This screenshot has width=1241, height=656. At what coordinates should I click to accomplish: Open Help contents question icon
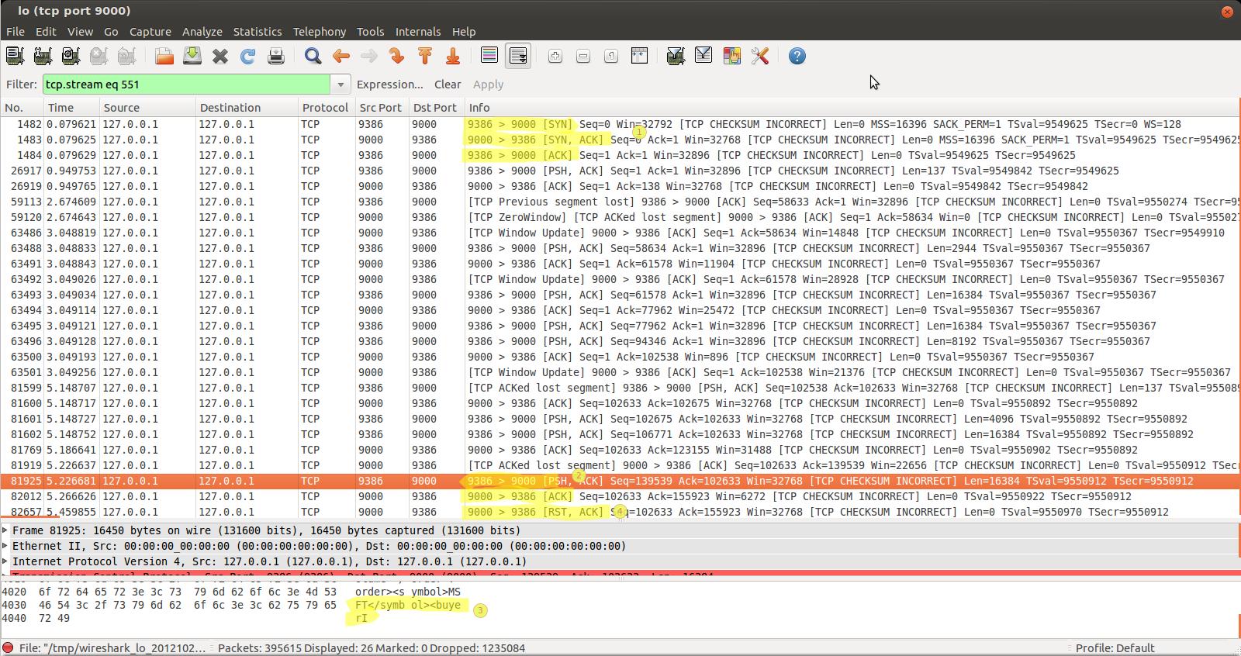pos(797,56)
